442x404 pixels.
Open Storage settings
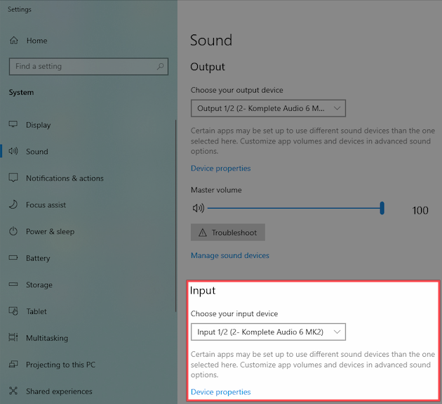[39, 285]
